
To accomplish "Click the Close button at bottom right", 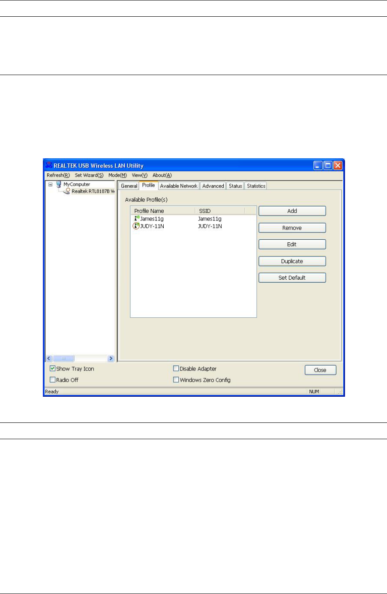I will [320, 370].
